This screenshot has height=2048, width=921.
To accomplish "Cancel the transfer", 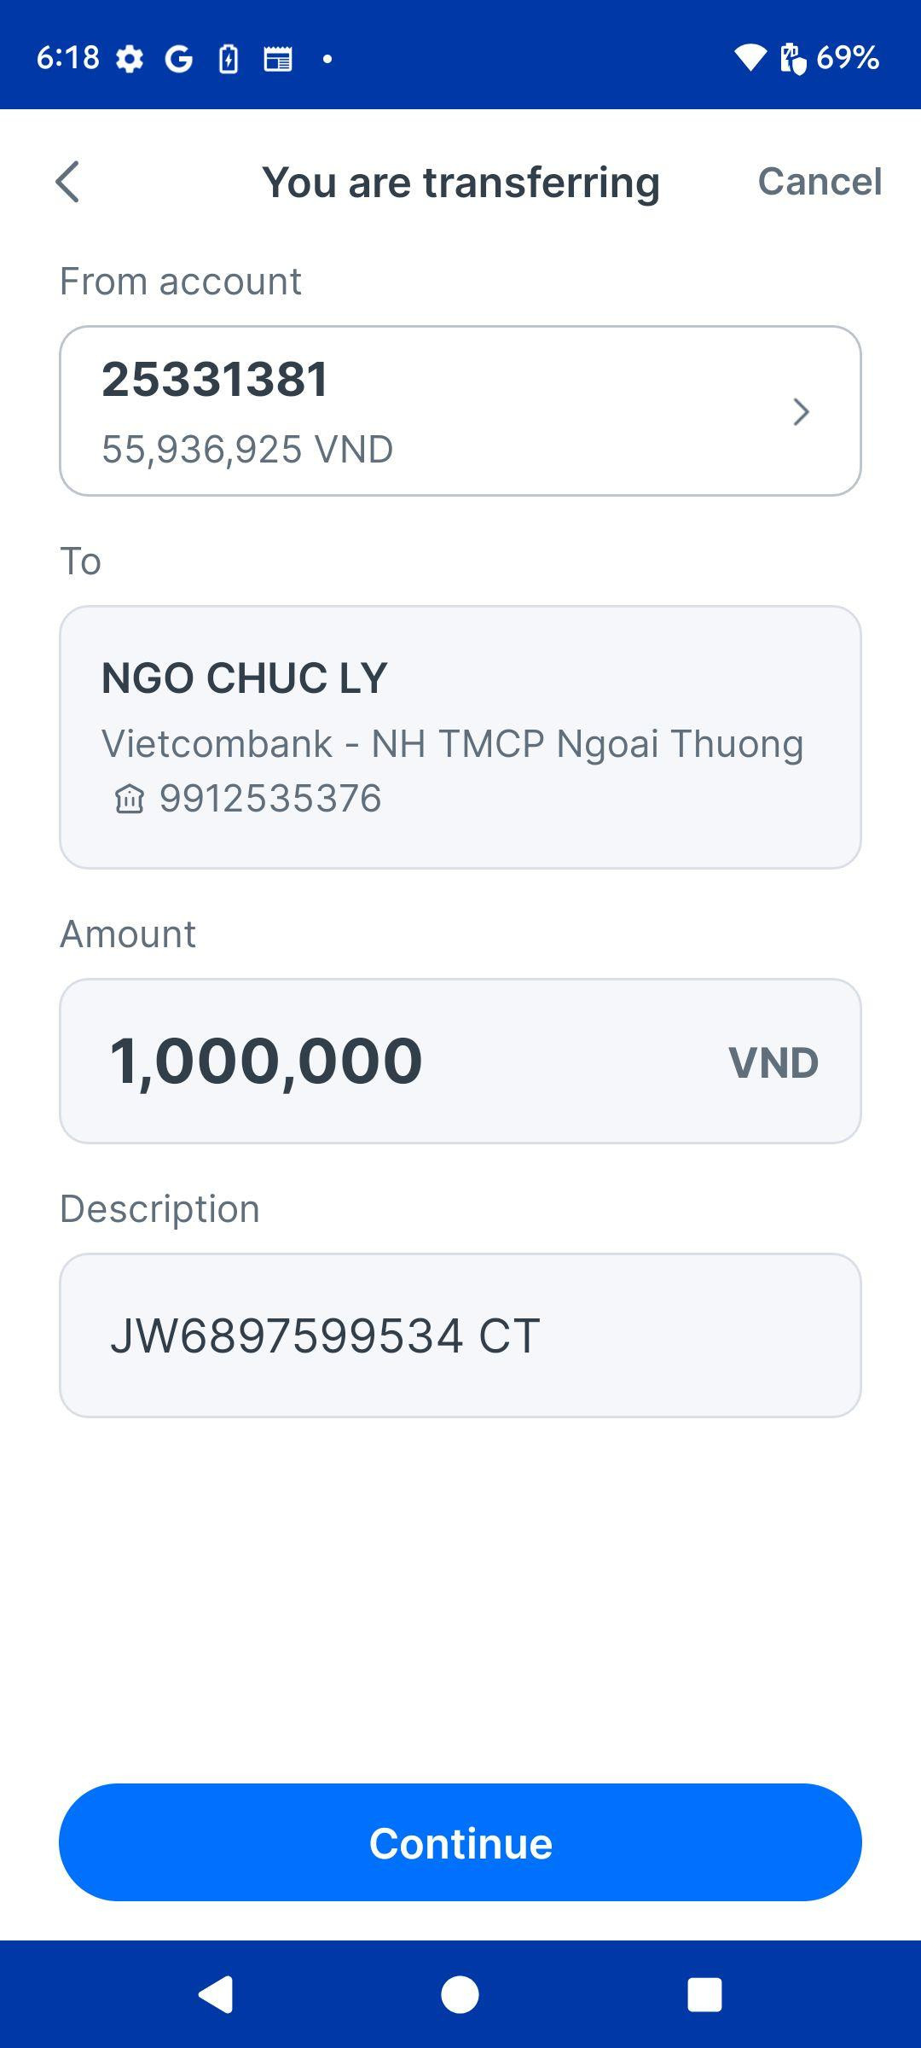I will 820,181.
